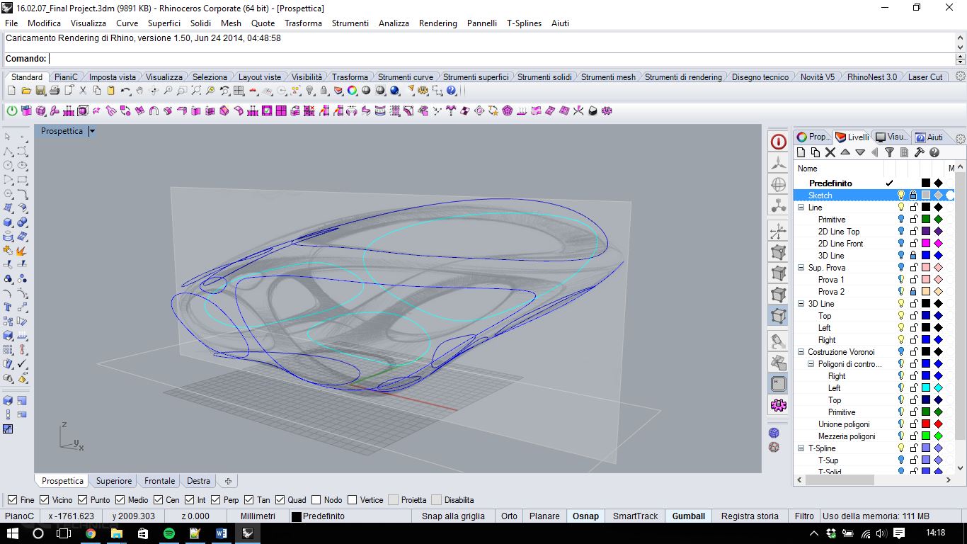This screenshot has width=967, height=544.
Task: Open the color wheel render icon
Action: [x=352, y=91]
